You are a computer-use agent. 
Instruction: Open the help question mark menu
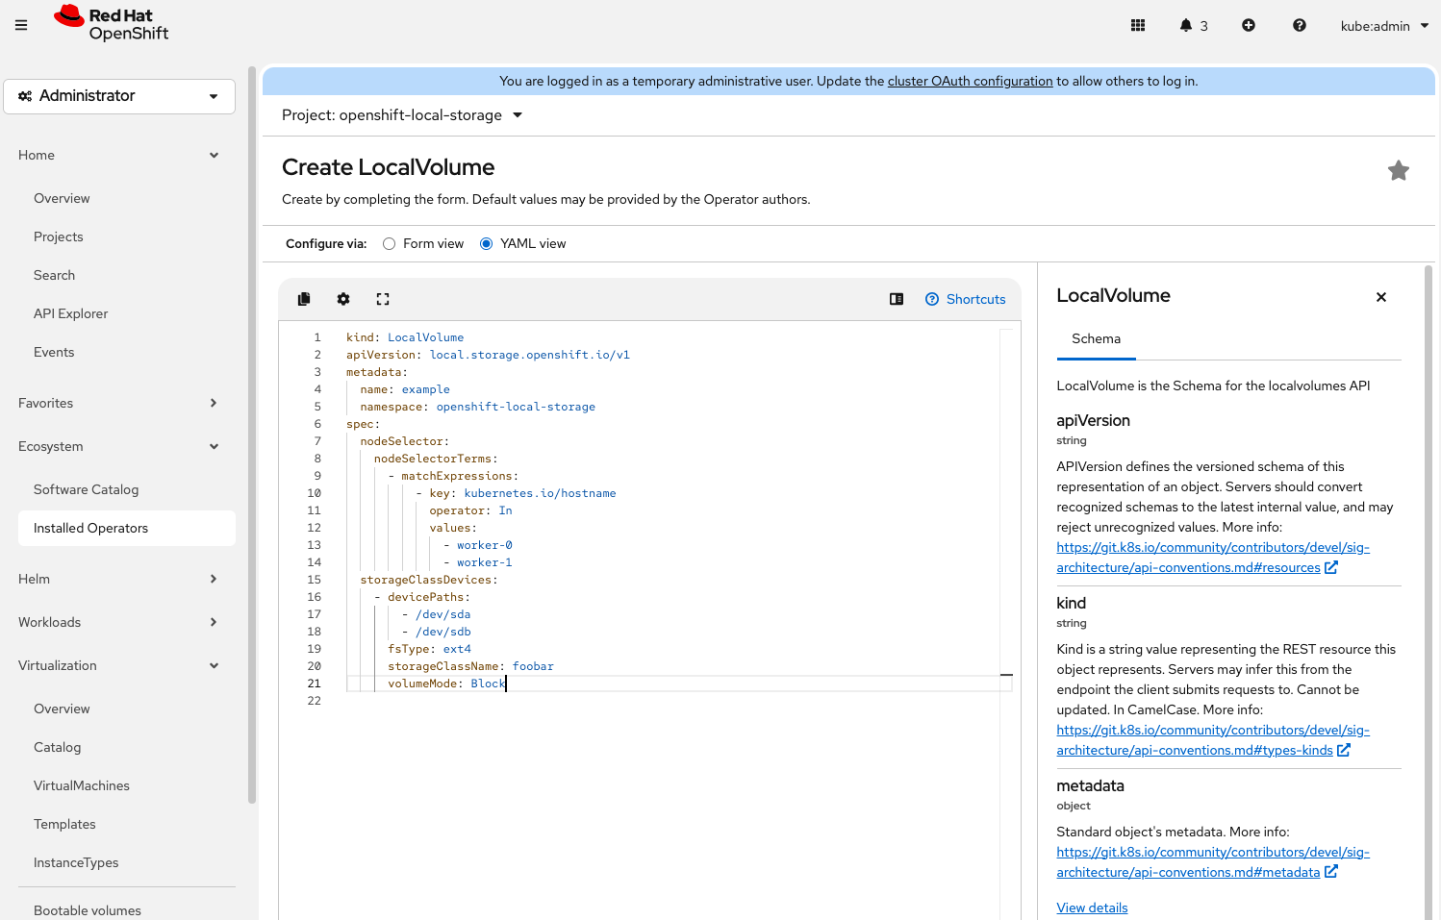click(1299, 25)
